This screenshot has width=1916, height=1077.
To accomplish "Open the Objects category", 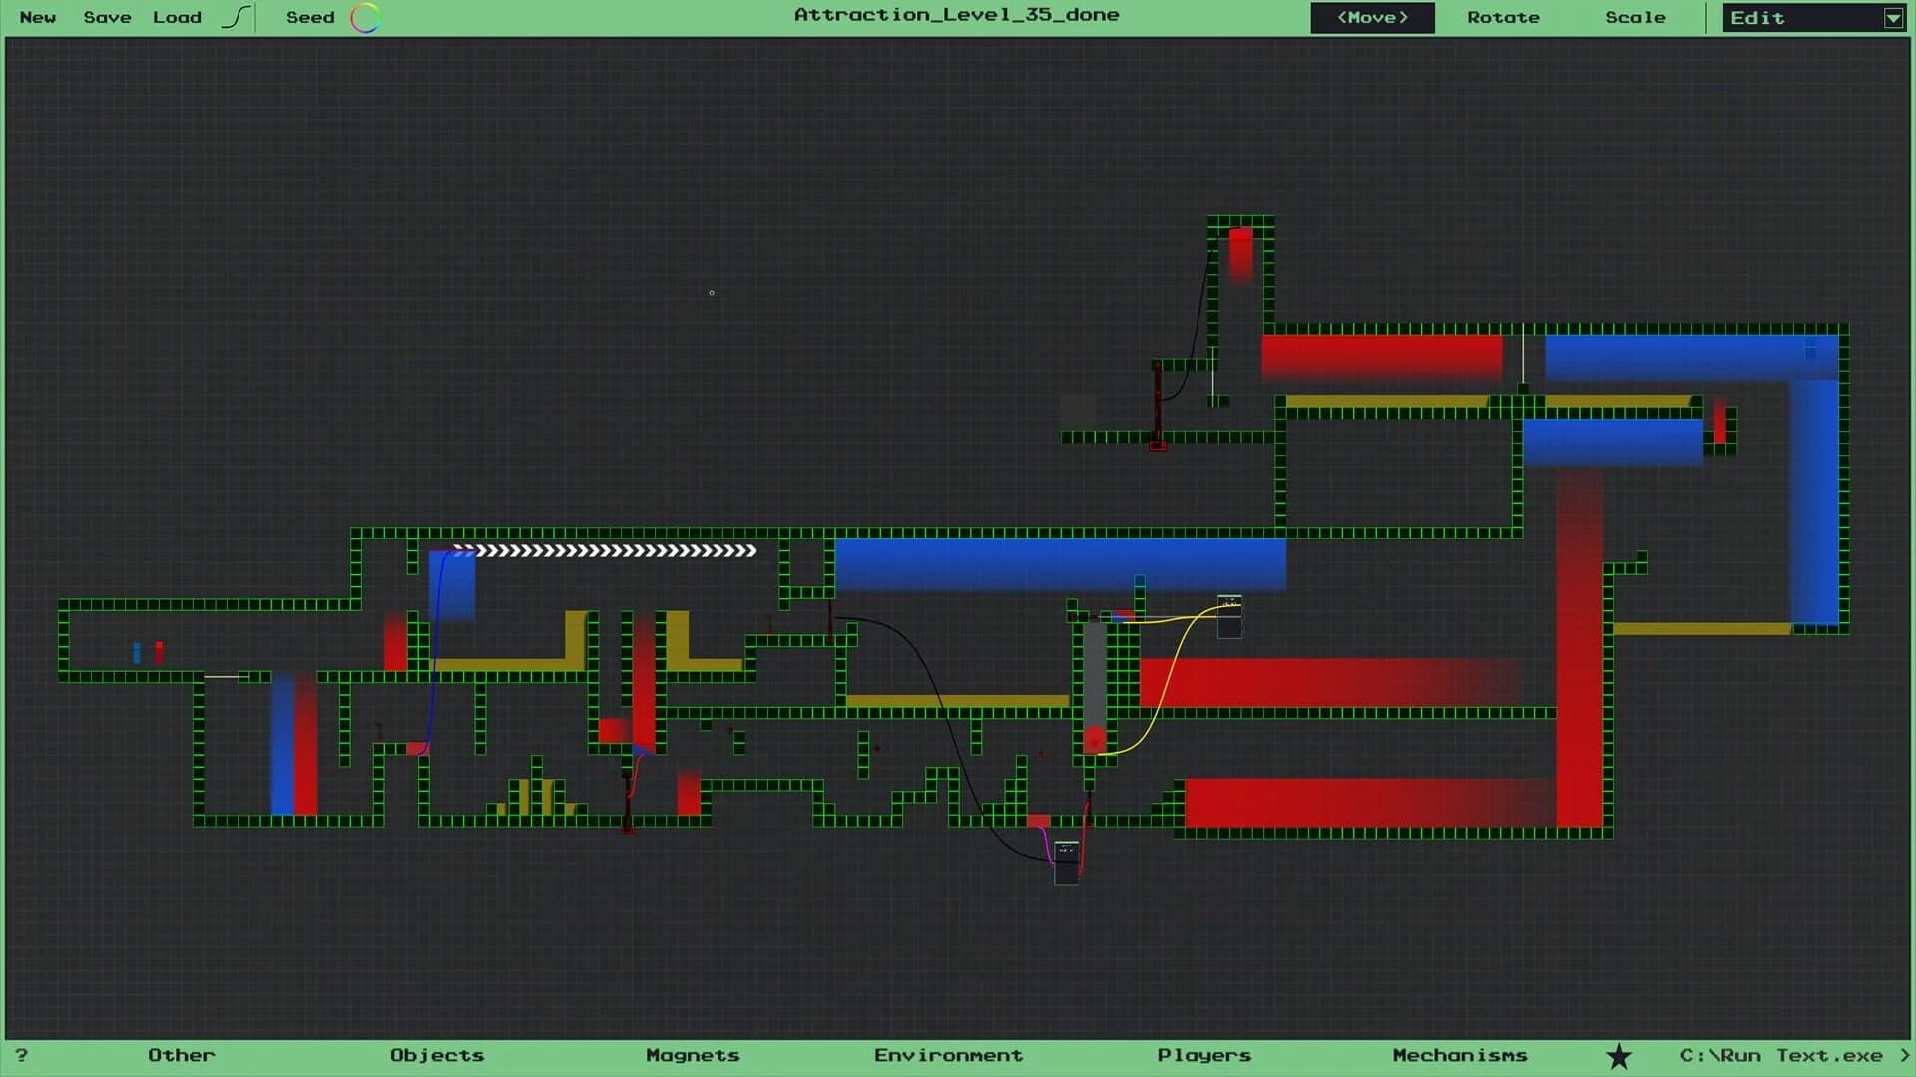I will coord(436,1054).
